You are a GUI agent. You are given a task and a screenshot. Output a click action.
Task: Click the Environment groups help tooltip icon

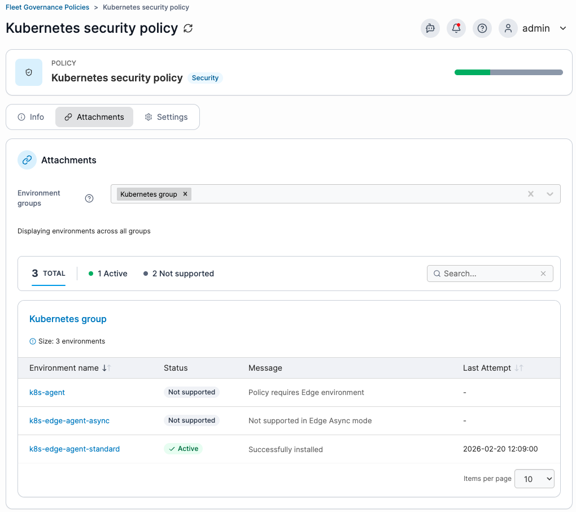[89, 198]
